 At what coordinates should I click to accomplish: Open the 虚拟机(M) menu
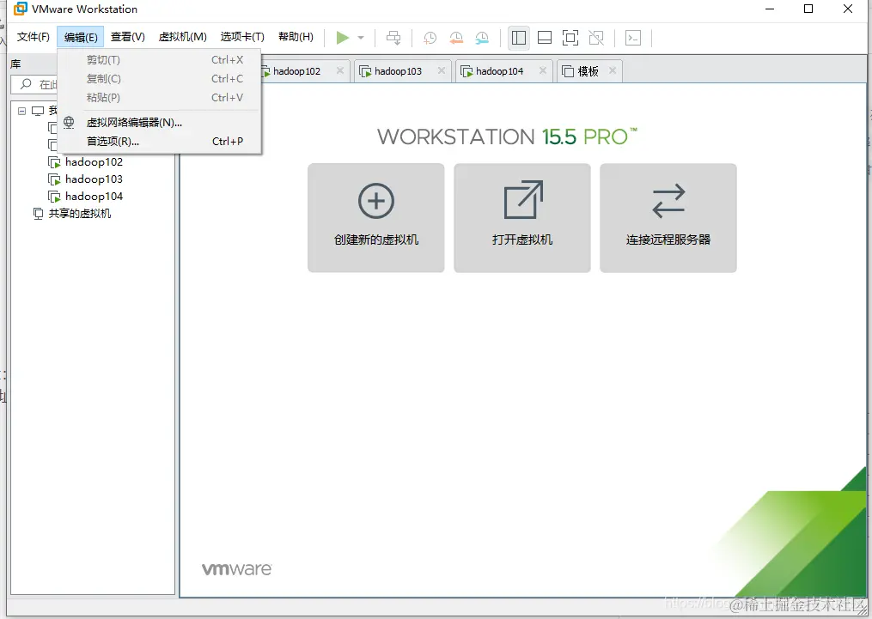point(182,37)
